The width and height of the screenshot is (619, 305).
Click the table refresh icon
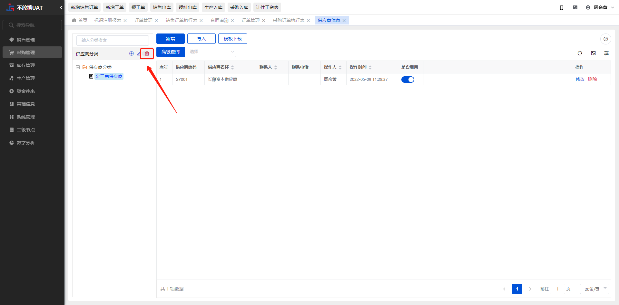click(580, 53)
